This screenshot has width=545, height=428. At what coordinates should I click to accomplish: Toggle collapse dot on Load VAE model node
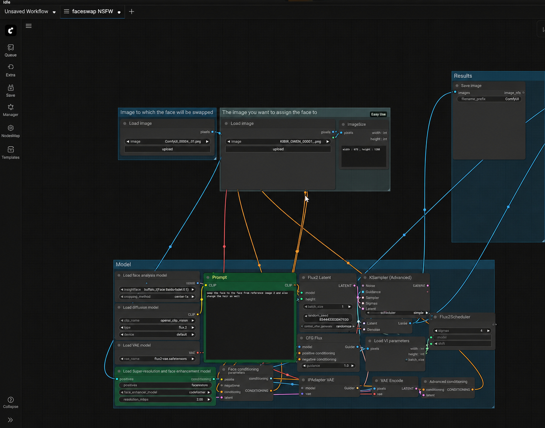pos(119,345)
